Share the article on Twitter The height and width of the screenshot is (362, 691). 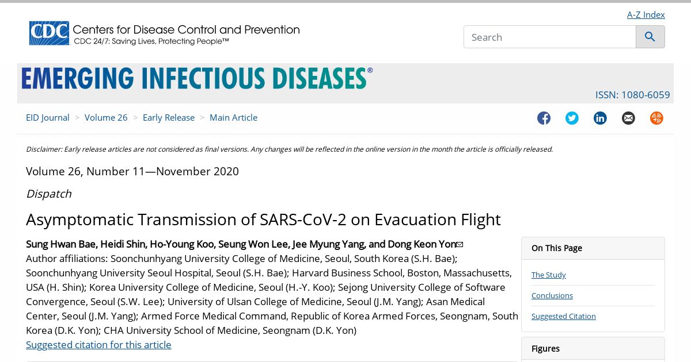(572, 118)
